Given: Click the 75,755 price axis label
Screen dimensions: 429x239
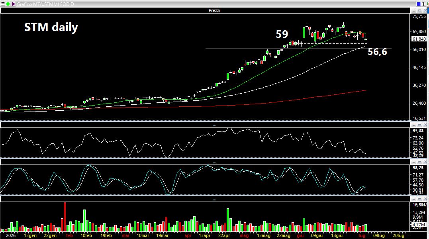Looking at the screenshot, I should point(419,16).
